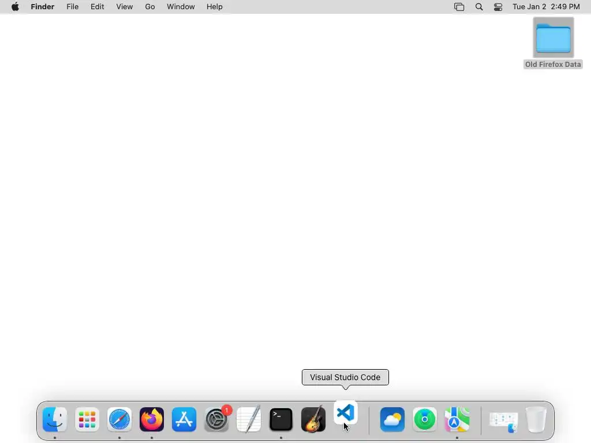
Task: Click the date and time in menu bar
Action: pyautogui.click(x=546, y=7)
